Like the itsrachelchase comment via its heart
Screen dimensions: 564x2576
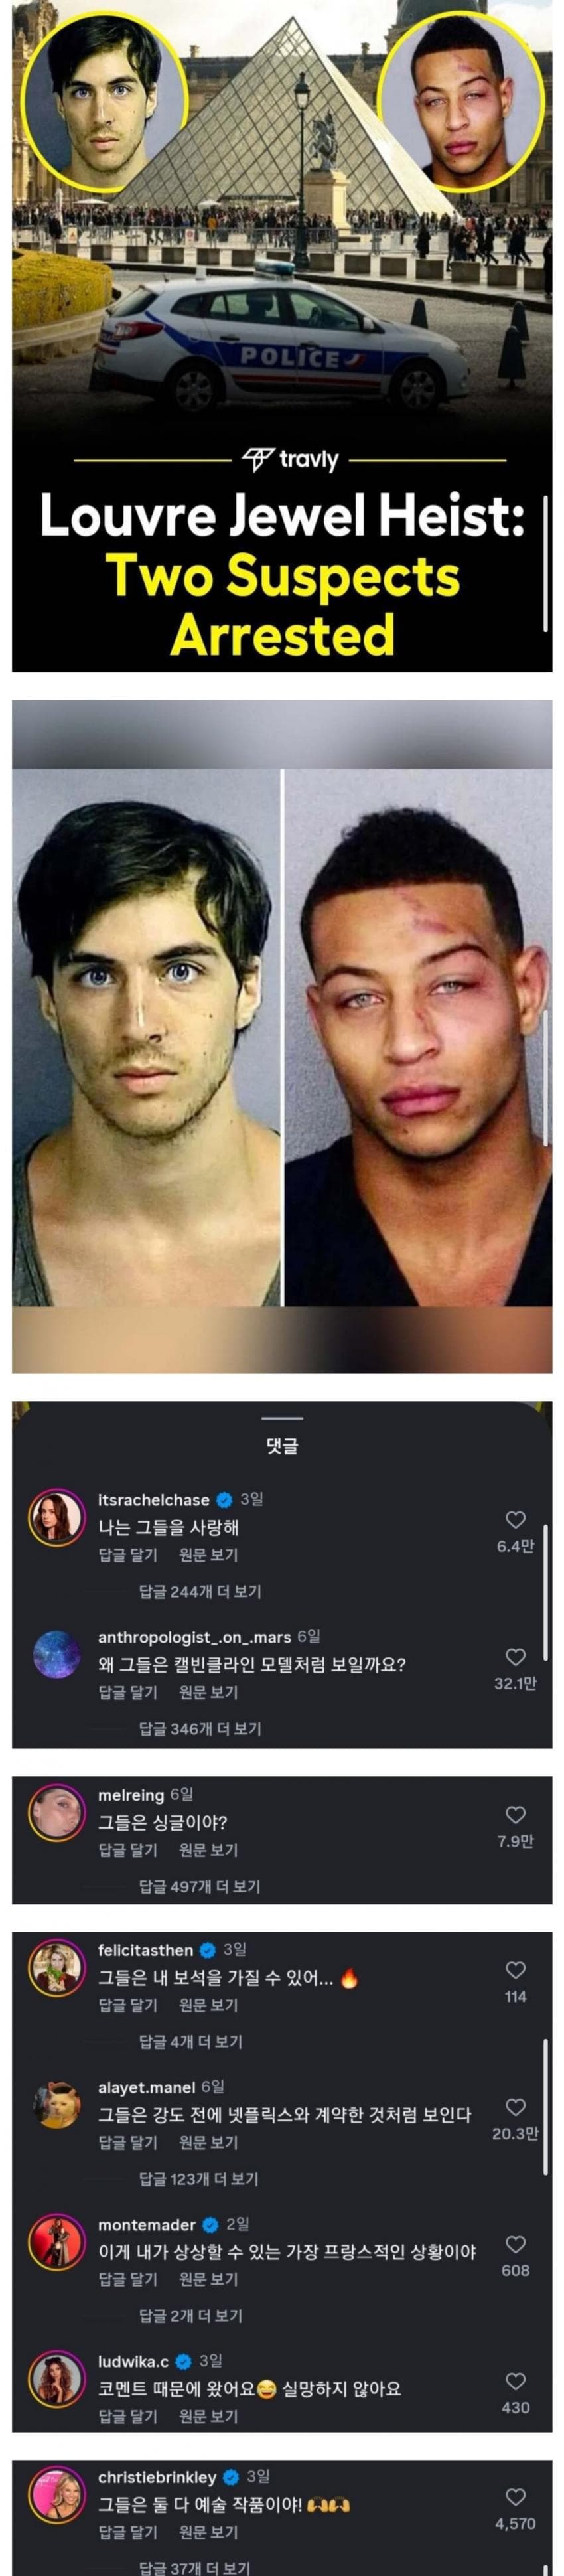pos(515,1520)
